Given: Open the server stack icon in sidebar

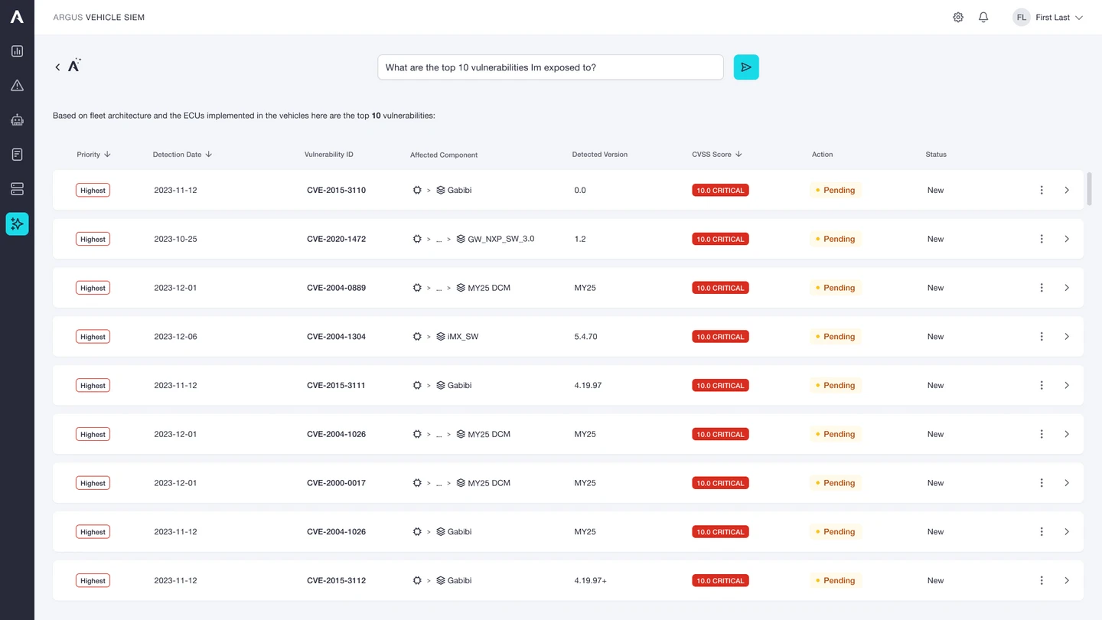Looking at the screenshot, I should pos(17,189).
